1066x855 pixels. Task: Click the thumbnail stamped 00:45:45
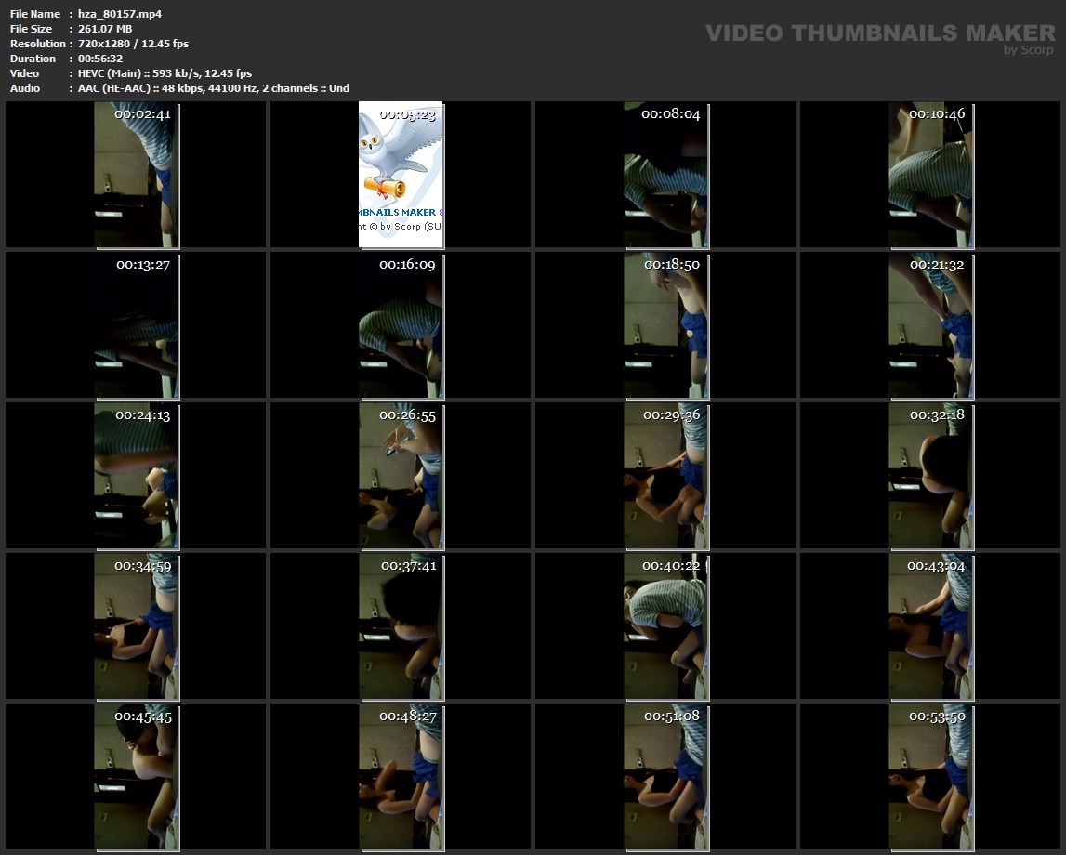[136, 777]
